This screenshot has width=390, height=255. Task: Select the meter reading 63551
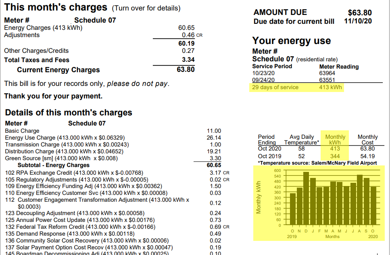point(327,80)
